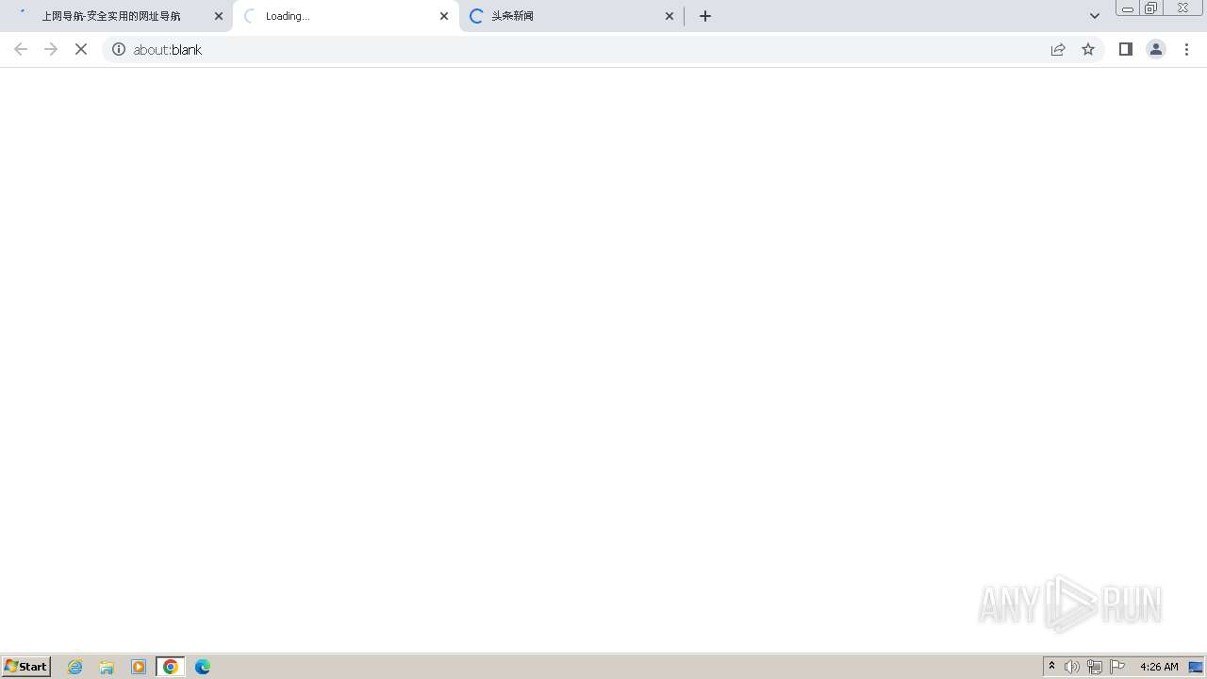This screenshot has width=1207, height=679.
Task: Open the profile avatar menu
Action: (1156, 49)
